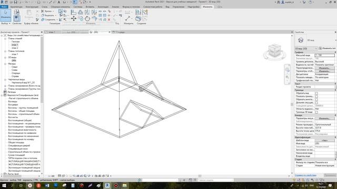This screenshot has width=337, height=189.
Task: Click the Врезка (Cope) tool
Action: [47, 11]
